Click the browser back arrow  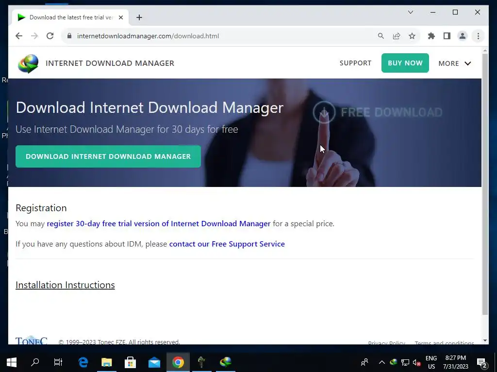click(19, 36)
